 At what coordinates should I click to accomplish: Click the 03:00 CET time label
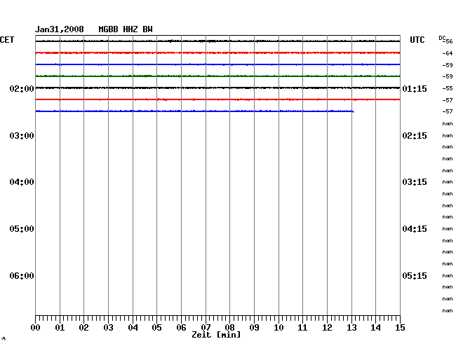(22, 136)
